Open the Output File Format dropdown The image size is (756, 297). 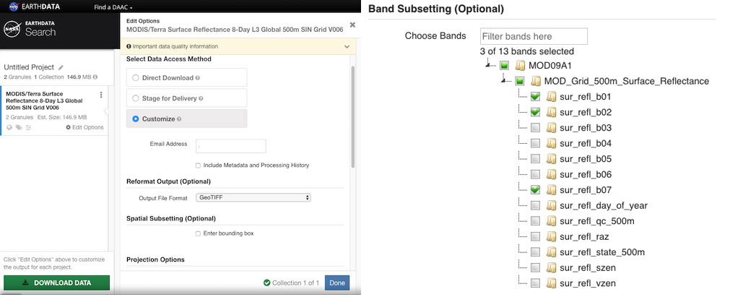(x=253, y=197)
